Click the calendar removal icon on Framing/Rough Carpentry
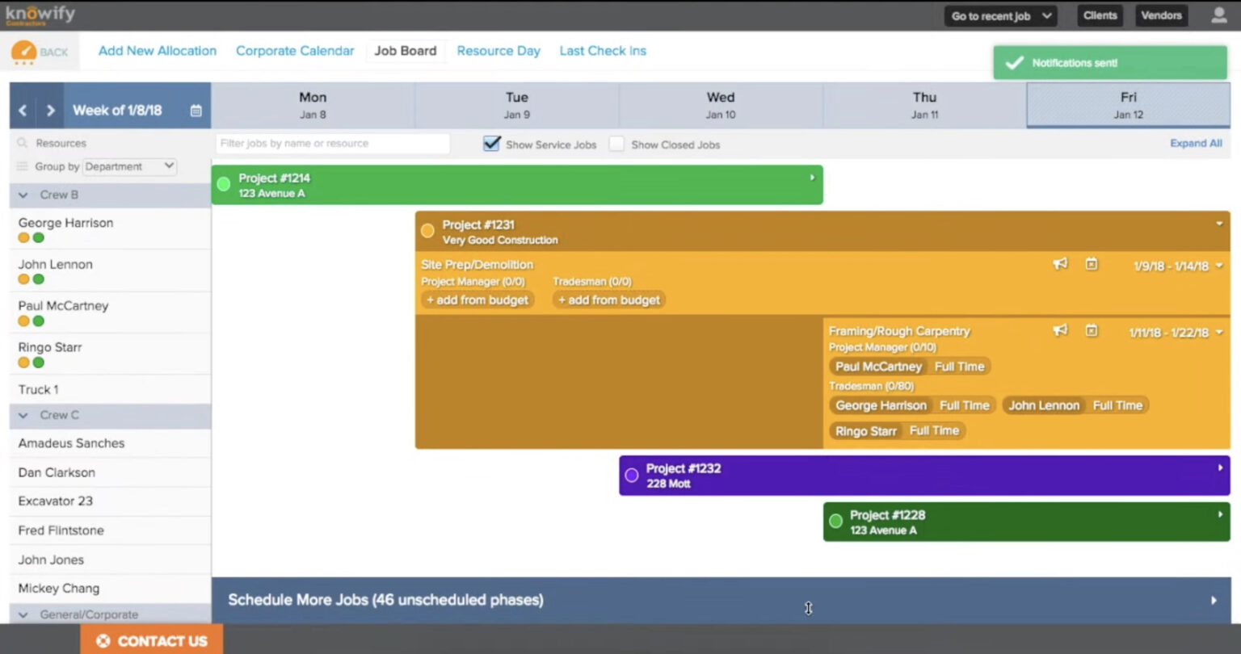Screen dimensions: 1241x654 coord(1092,331)
